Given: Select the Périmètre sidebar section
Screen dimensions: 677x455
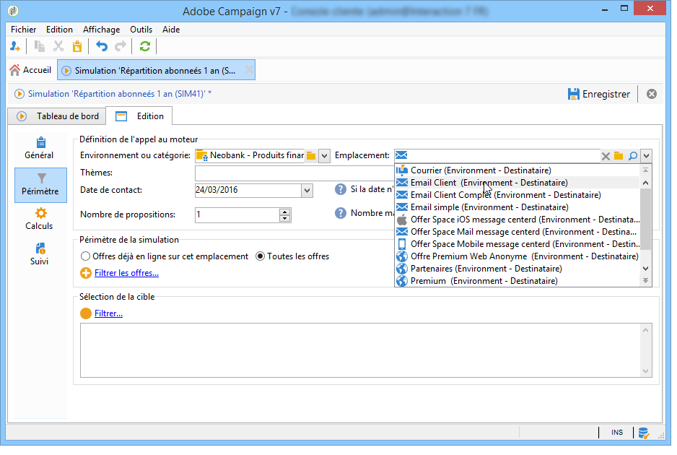Looking at the screenshot, I should [40, 185].
